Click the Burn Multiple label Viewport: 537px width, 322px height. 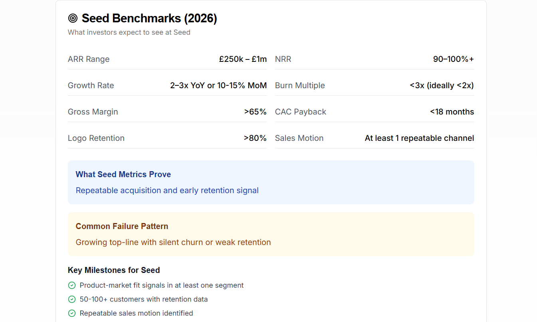(x=300, y=85)
